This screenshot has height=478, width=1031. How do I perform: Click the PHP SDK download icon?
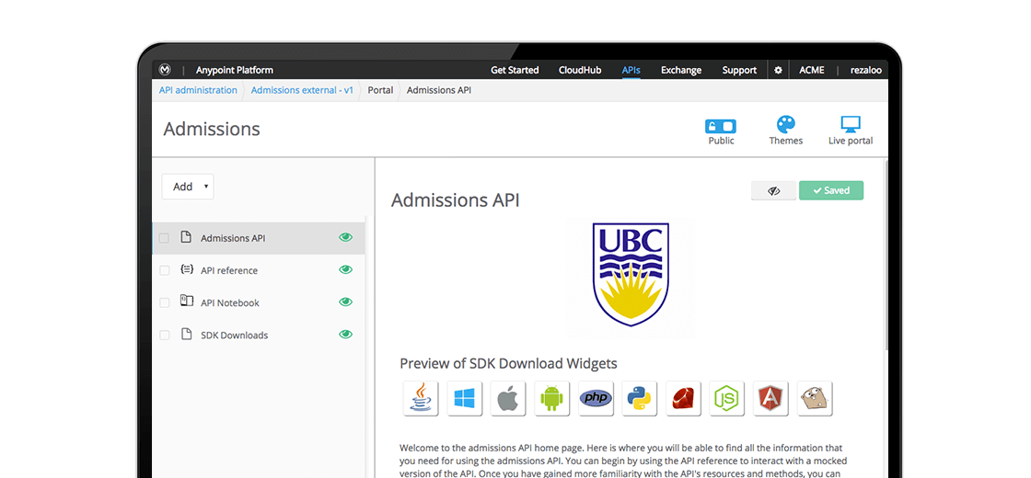click(596, 399)
